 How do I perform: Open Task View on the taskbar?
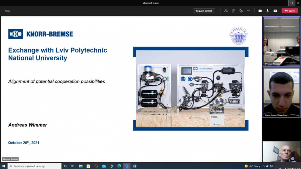click(73, 166)
